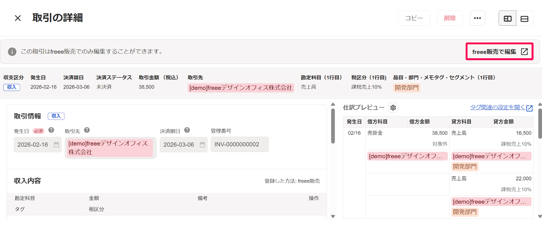The image size is (542, 230).
Task: Click the 収入 badge under 収支区分
Action: click(12, 87)
